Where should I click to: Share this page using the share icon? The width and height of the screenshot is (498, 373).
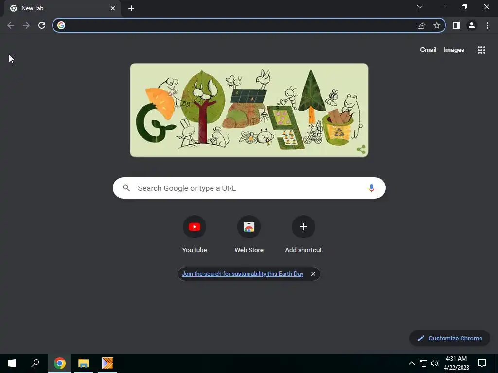pyautogui.click(x=421, y=25)
